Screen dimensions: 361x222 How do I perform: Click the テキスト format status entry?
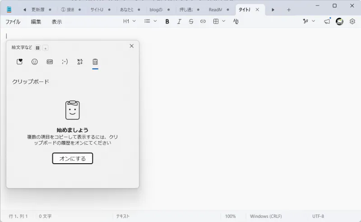[x=123, y=216]
